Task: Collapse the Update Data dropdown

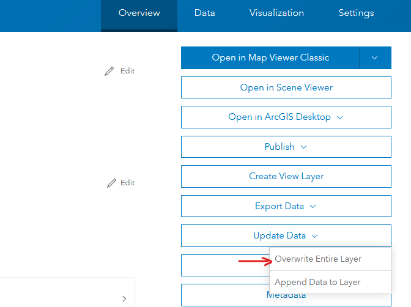Action: point(286,235)
